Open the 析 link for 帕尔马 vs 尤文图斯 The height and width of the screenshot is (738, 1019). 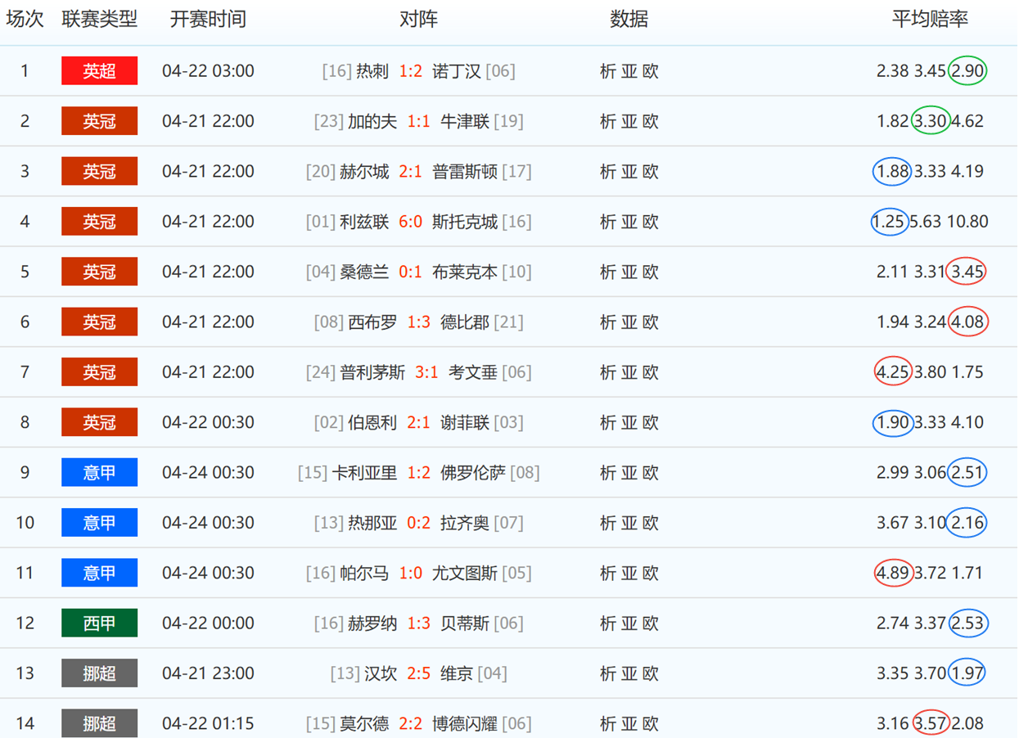click(x=607, y=573)
